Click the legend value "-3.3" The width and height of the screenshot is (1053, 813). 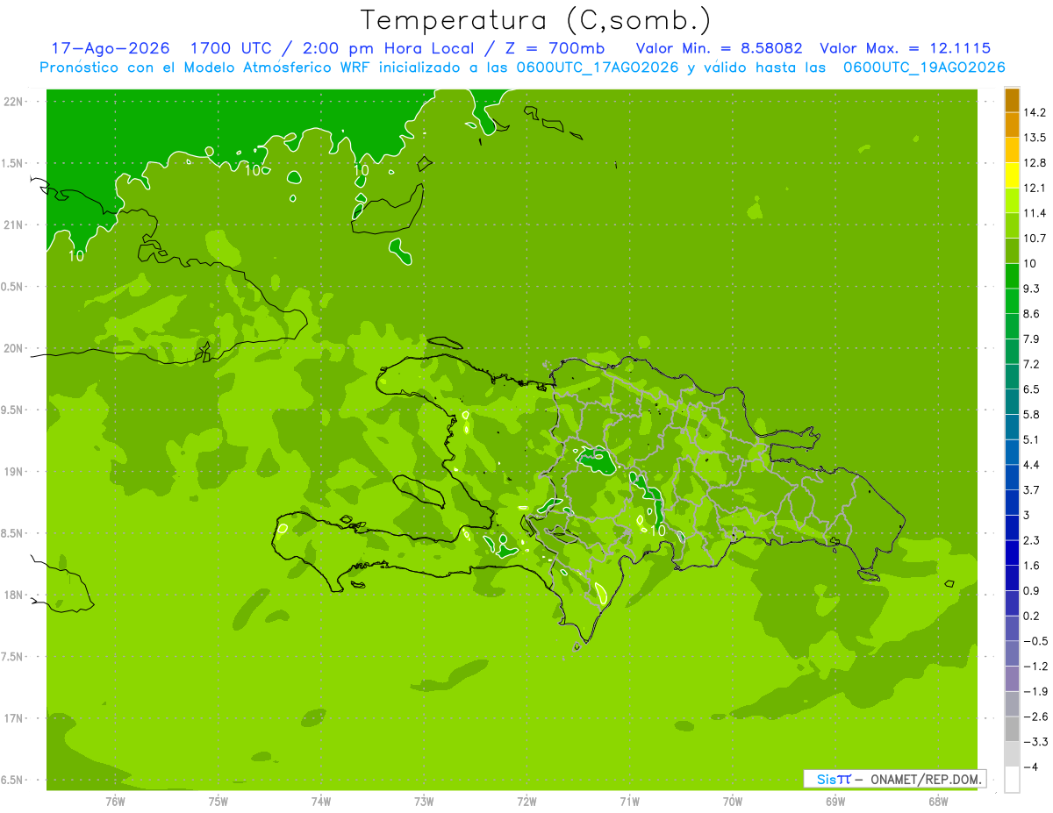(1035, 741)
